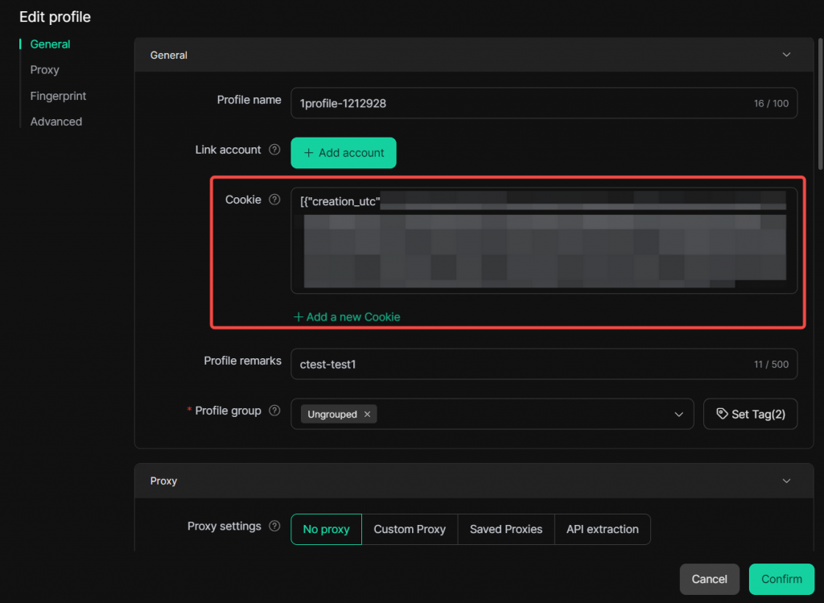824x603 pixels.
Task: Collapse the Proxy section chevron
Action: click(x=786, y=481)
